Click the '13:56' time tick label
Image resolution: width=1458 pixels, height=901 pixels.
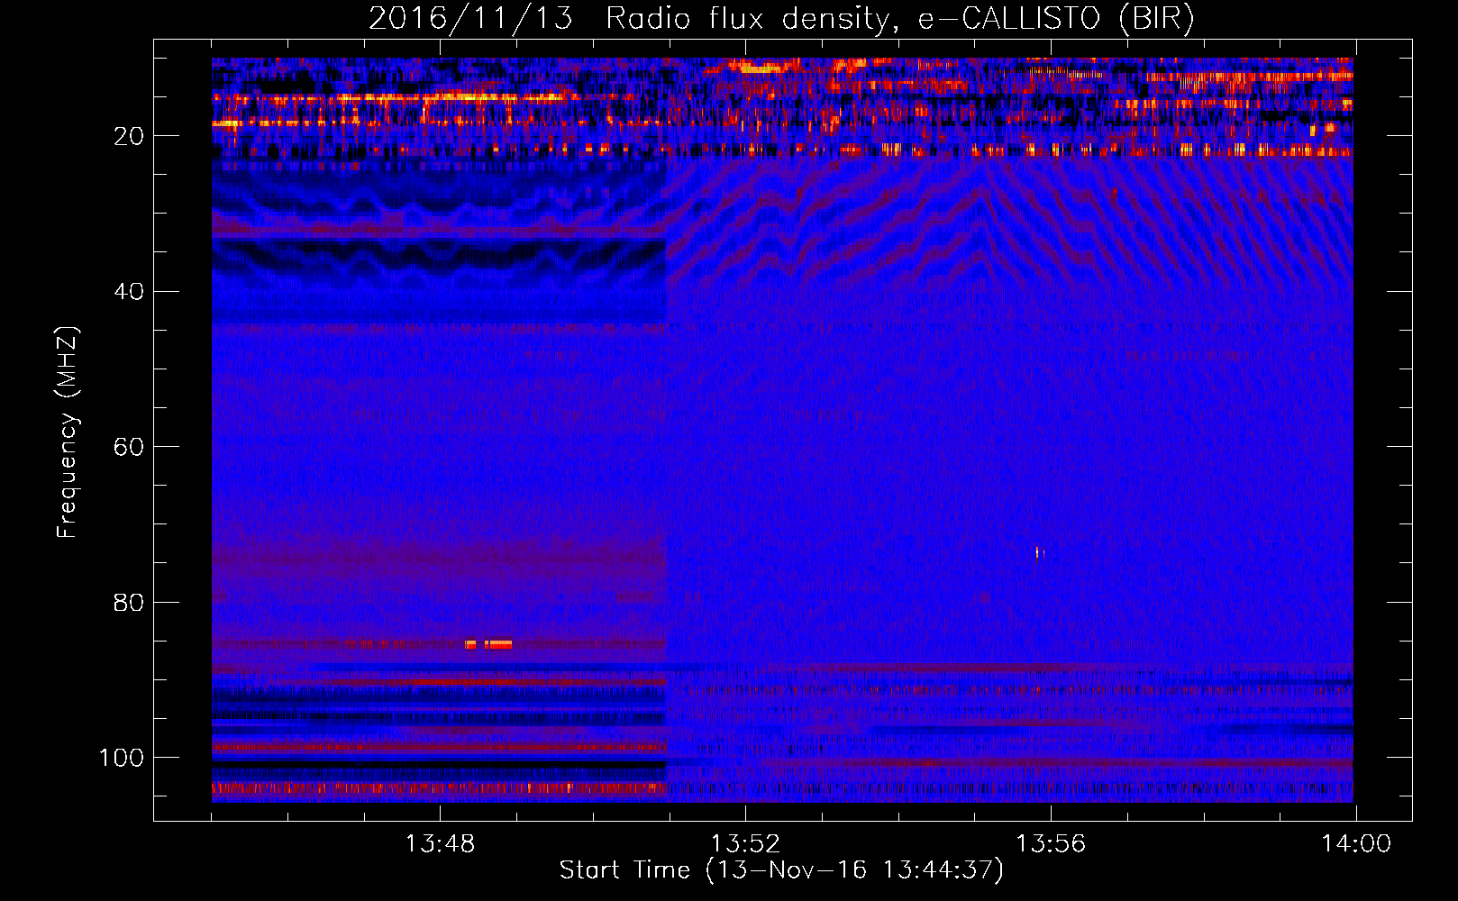click(x=1051, y=844)
